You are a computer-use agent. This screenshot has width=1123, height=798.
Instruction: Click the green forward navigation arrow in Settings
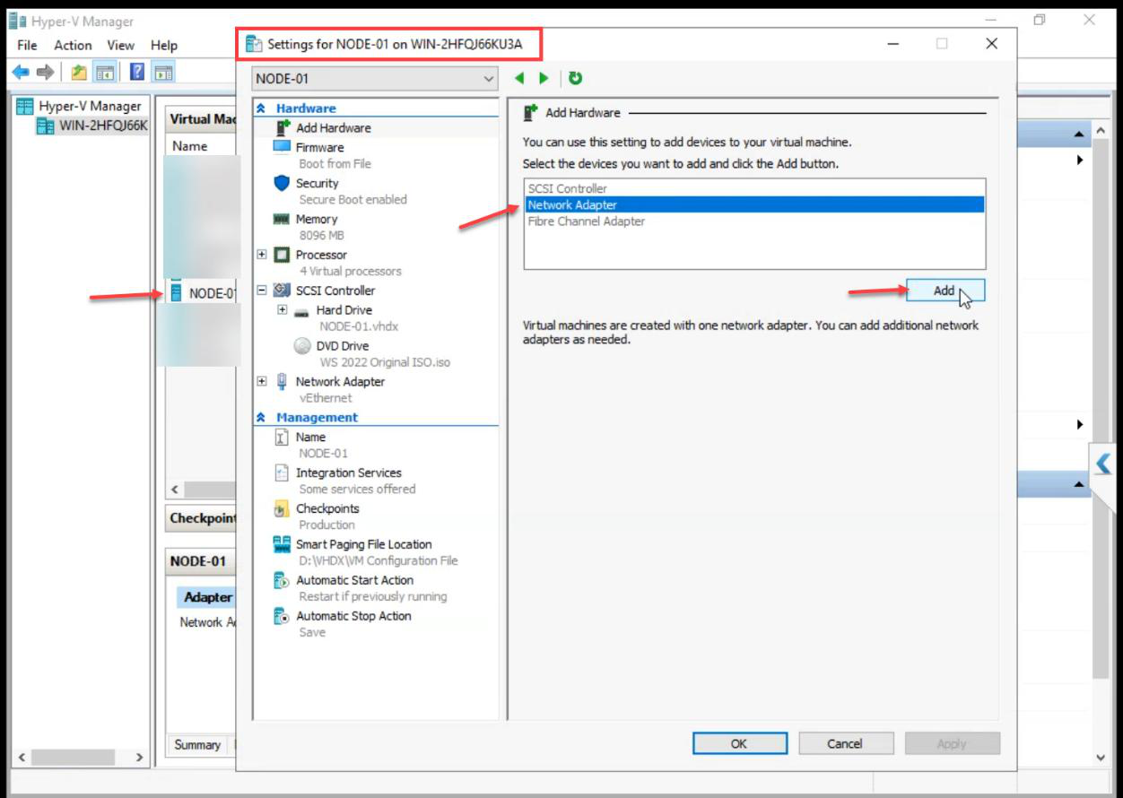544,79
